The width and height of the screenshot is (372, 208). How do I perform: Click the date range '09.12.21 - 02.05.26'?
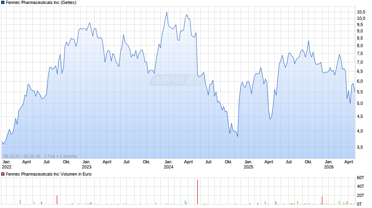22,156
